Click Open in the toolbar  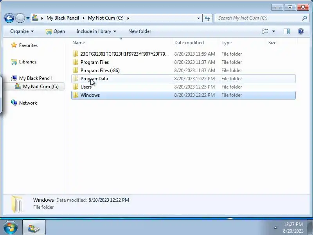55,31
